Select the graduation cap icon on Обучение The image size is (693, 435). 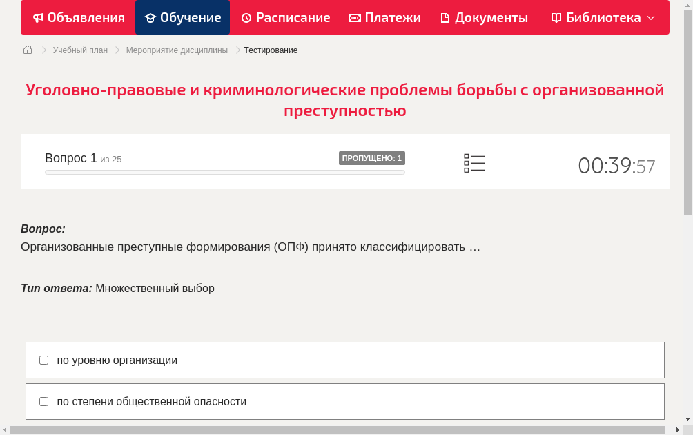pyautogui.click(x=152, y=17)
